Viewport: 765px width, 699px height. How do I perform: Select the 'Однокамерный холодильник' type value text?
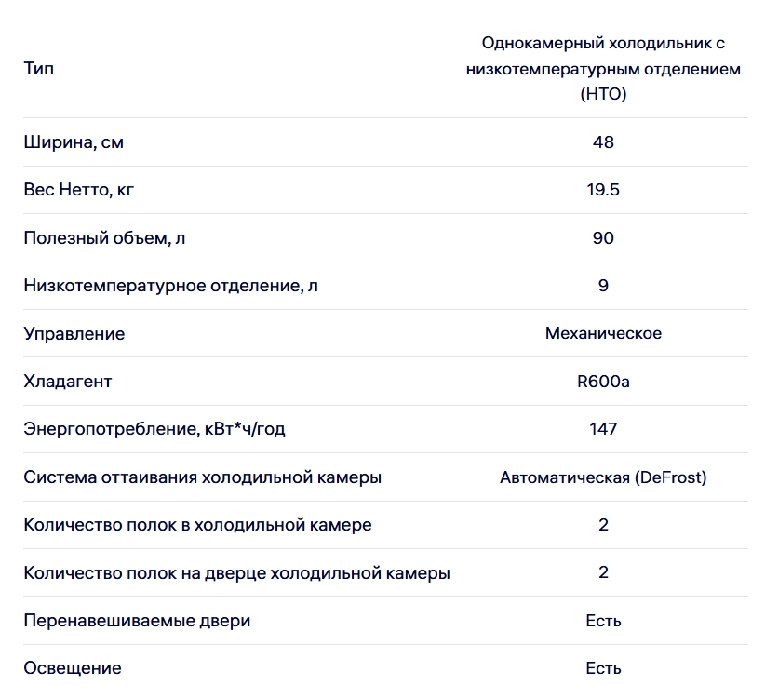tap(603, 68)
